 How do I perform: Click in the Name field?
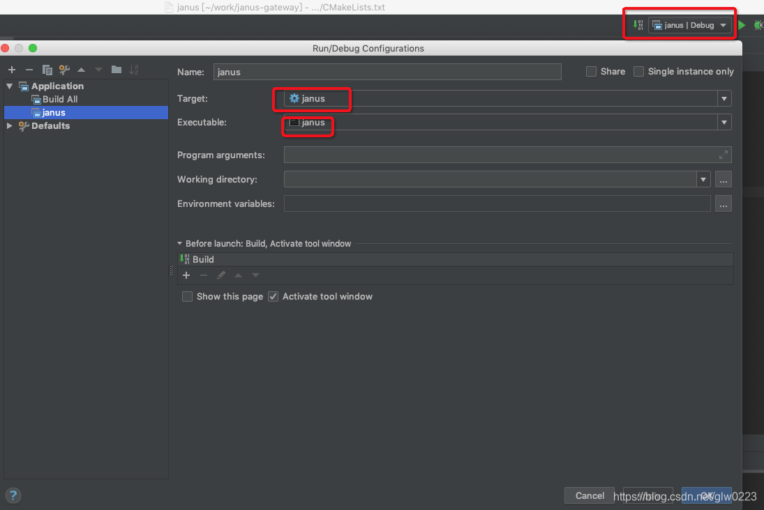(x=387, y=72)
